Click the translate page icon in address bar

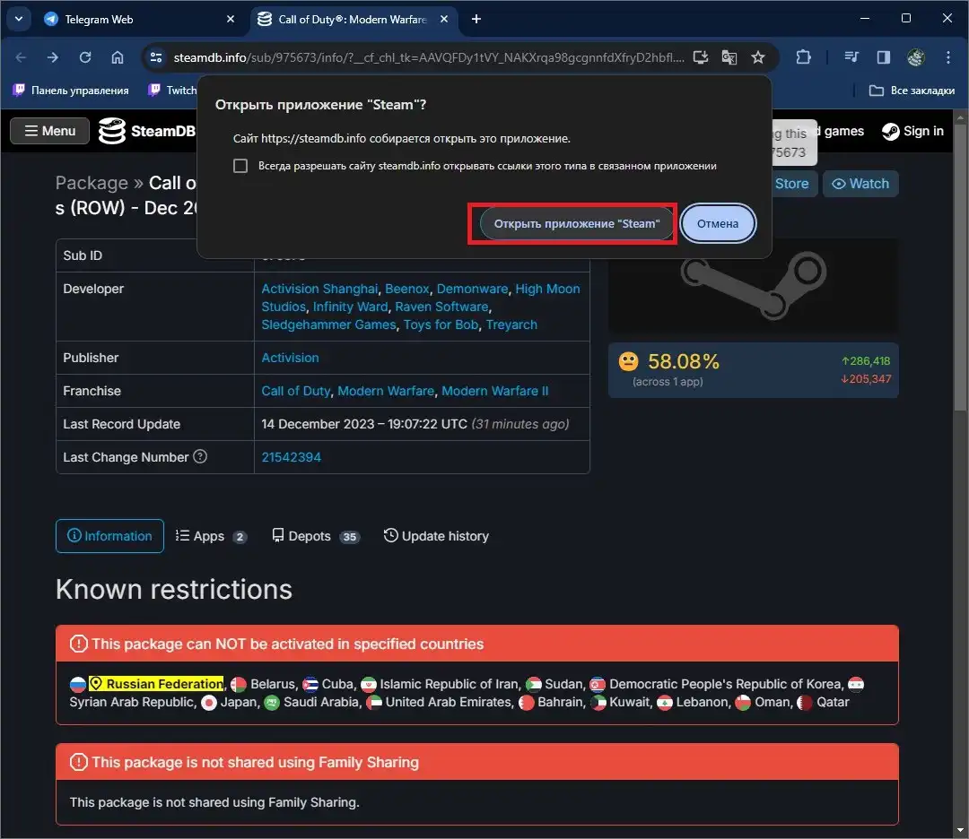[729, 57]
